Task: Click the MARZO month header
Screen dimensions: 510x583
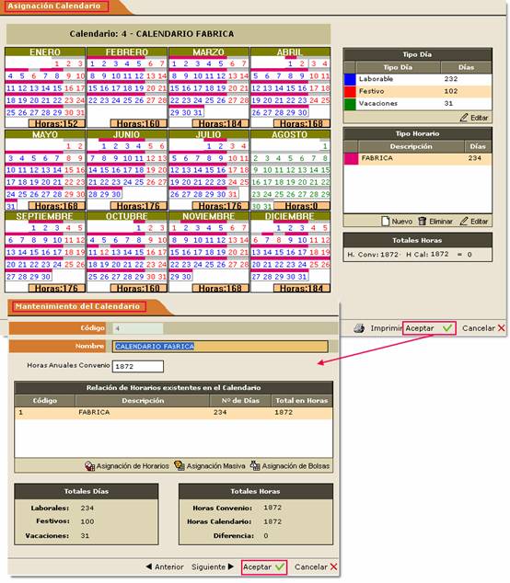Action: click(x=208, y=52)
